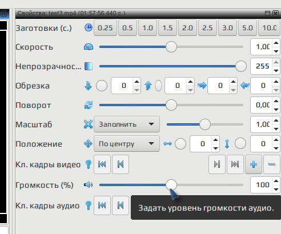Click the Скорость slider handle
281x234 pixels.
pyautogui.click(x=171, y=47)
